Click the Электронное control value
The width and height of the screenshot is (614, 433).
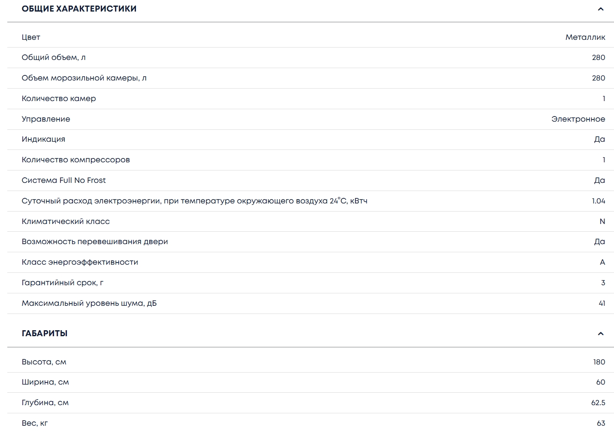tap(578, 119)
